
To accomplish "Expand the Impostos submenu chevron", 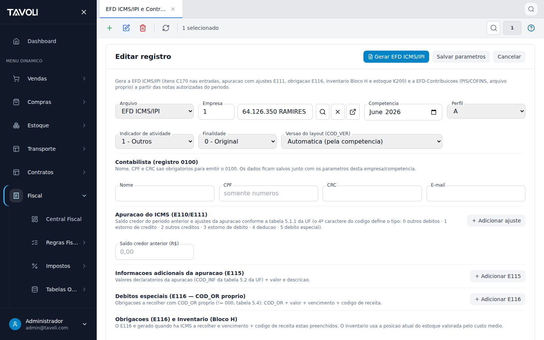I will (84, 266).
